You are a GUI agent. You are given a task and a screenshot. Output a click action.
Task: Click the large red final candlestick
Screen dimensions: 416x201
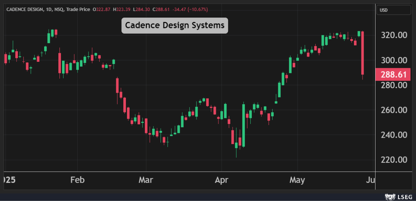tap(363, 53)
